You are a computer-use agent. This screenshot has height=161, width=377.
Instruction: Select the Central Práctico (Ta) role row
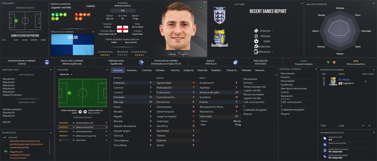[82, 123]
